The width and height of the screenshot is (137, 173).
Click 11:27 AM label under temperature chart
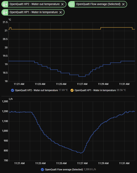click(x=82, y=84)
